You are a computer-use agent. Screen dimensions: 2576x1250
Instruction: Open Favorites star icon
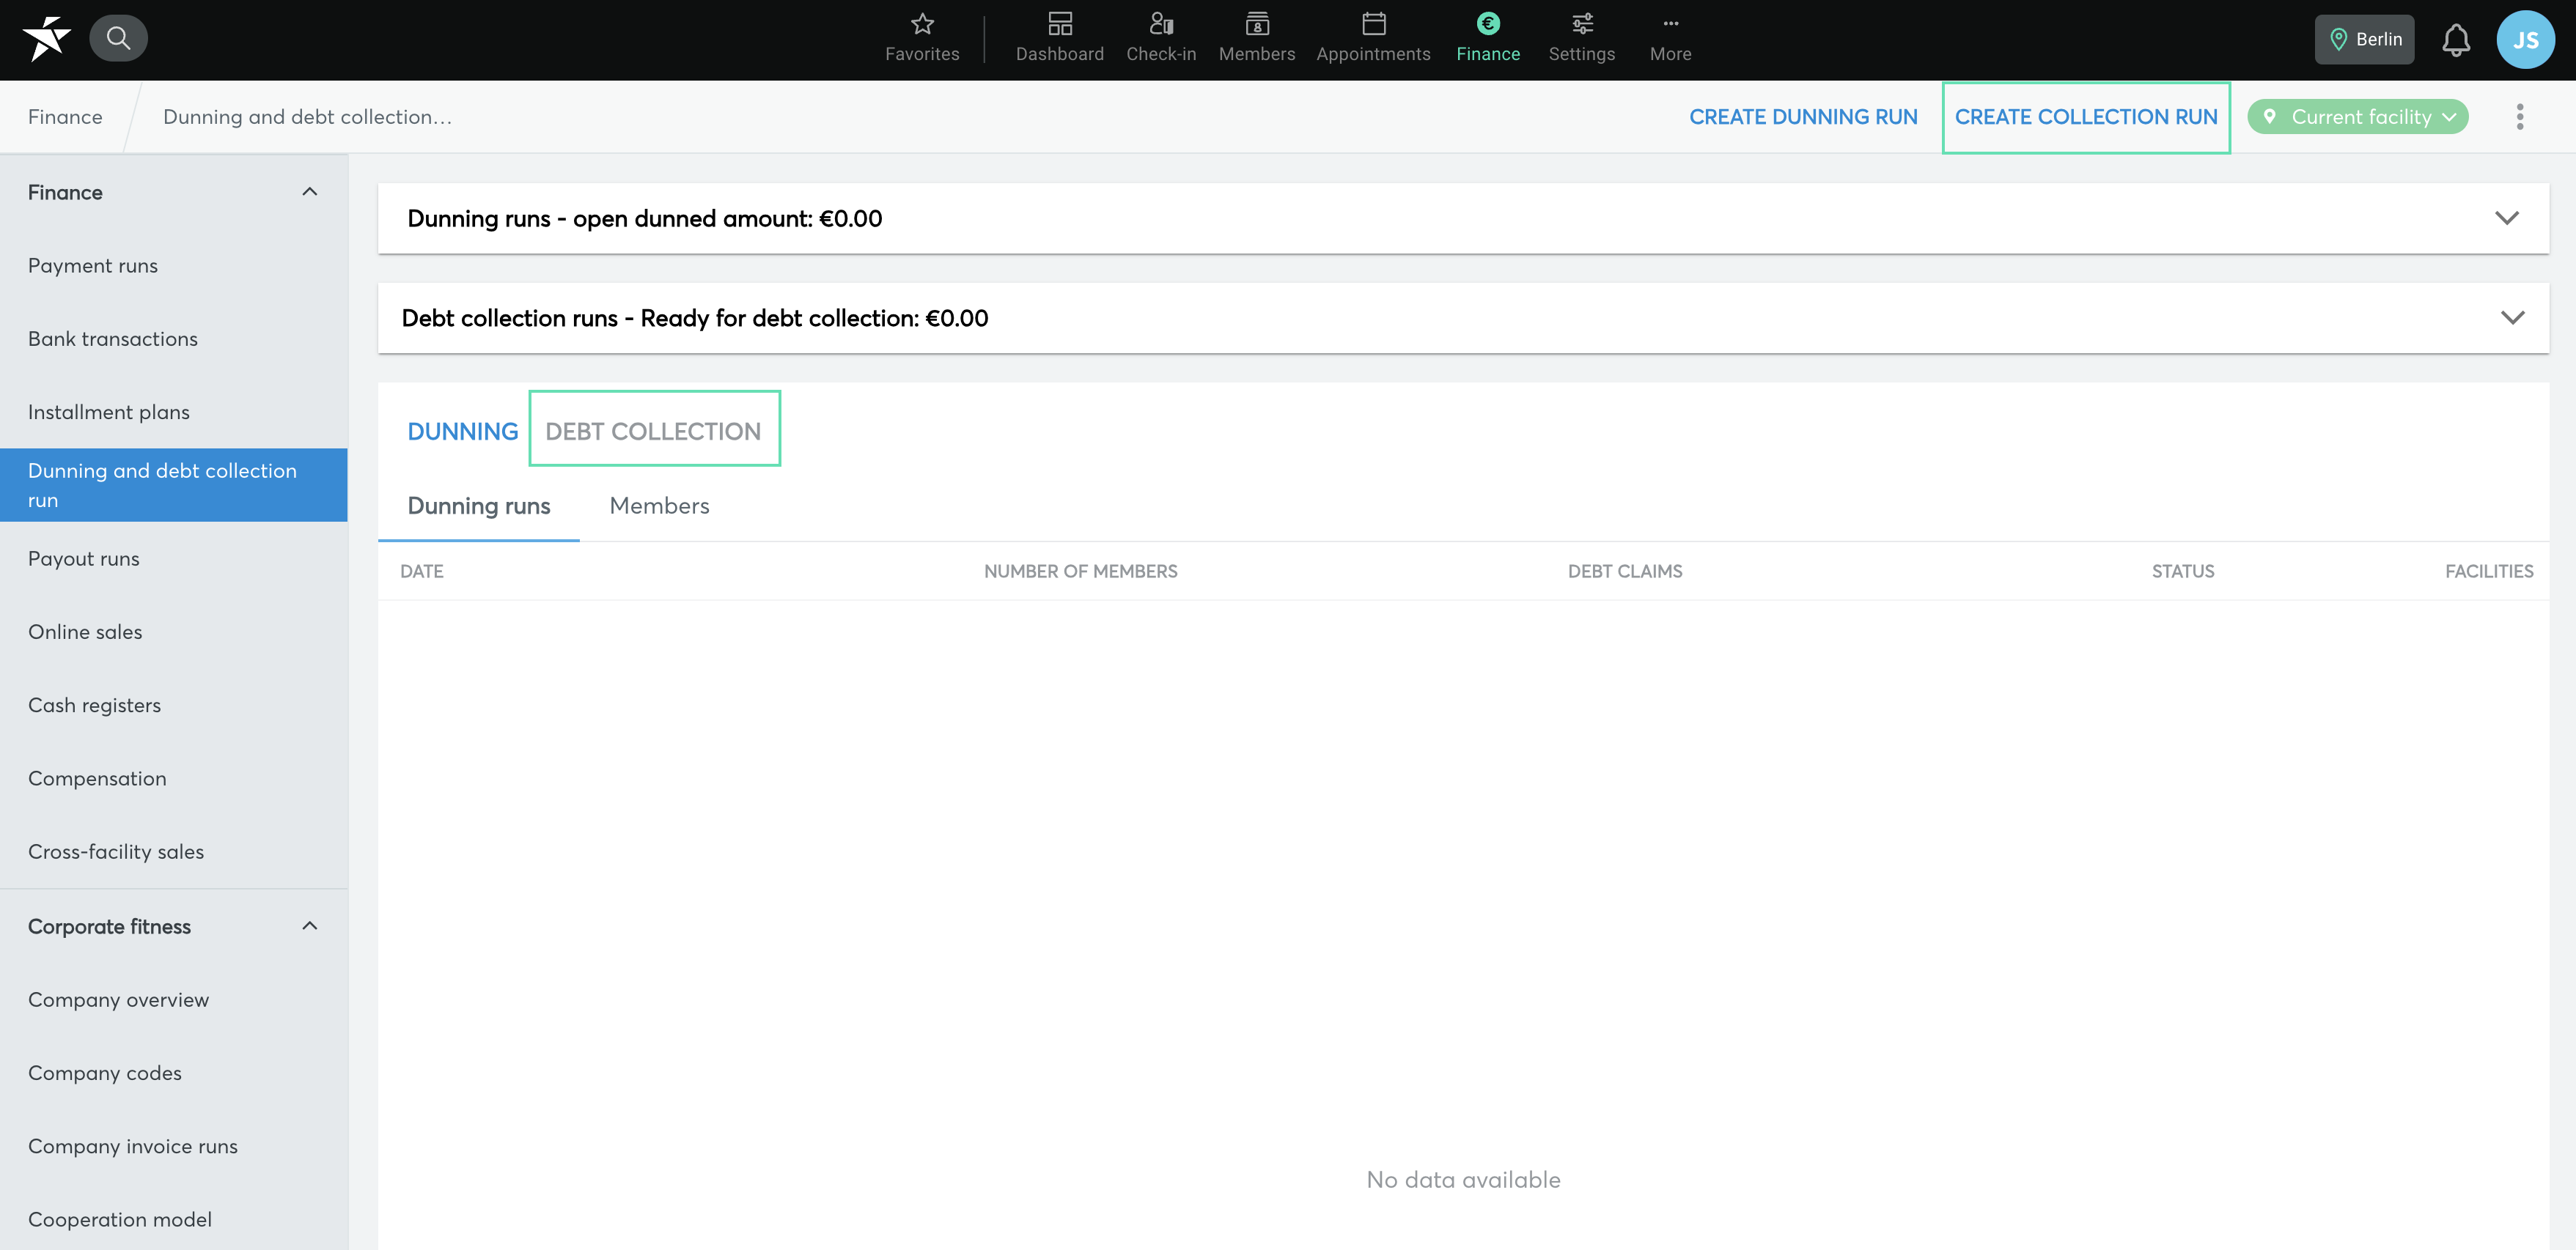pyautogui.click(x=922, y=39)
